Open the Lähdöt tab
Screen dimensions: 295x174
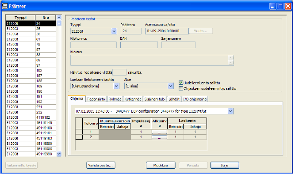[x=174, y=99]
